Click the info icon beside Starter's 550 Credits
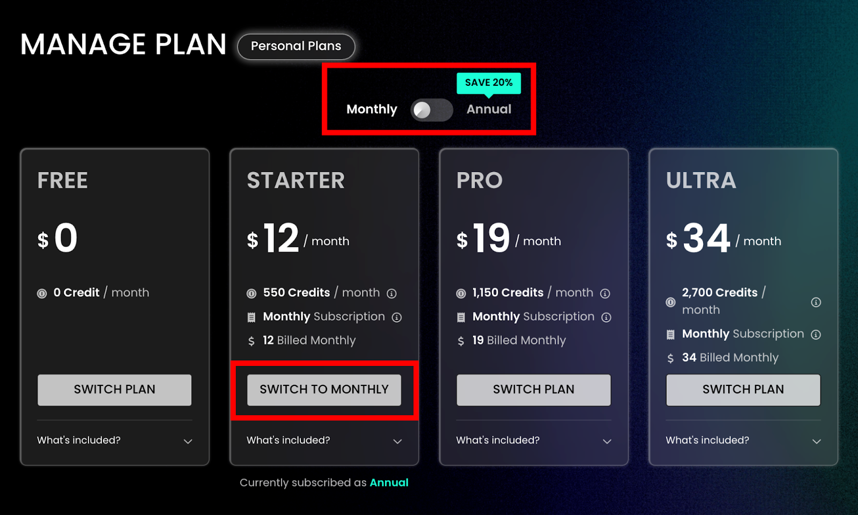The height and width of the screenshot is (515, 858). 391,293
